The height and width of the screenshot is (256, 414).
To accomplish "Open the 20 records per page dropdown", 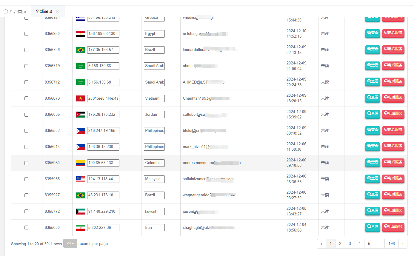I will coord(70,243).
